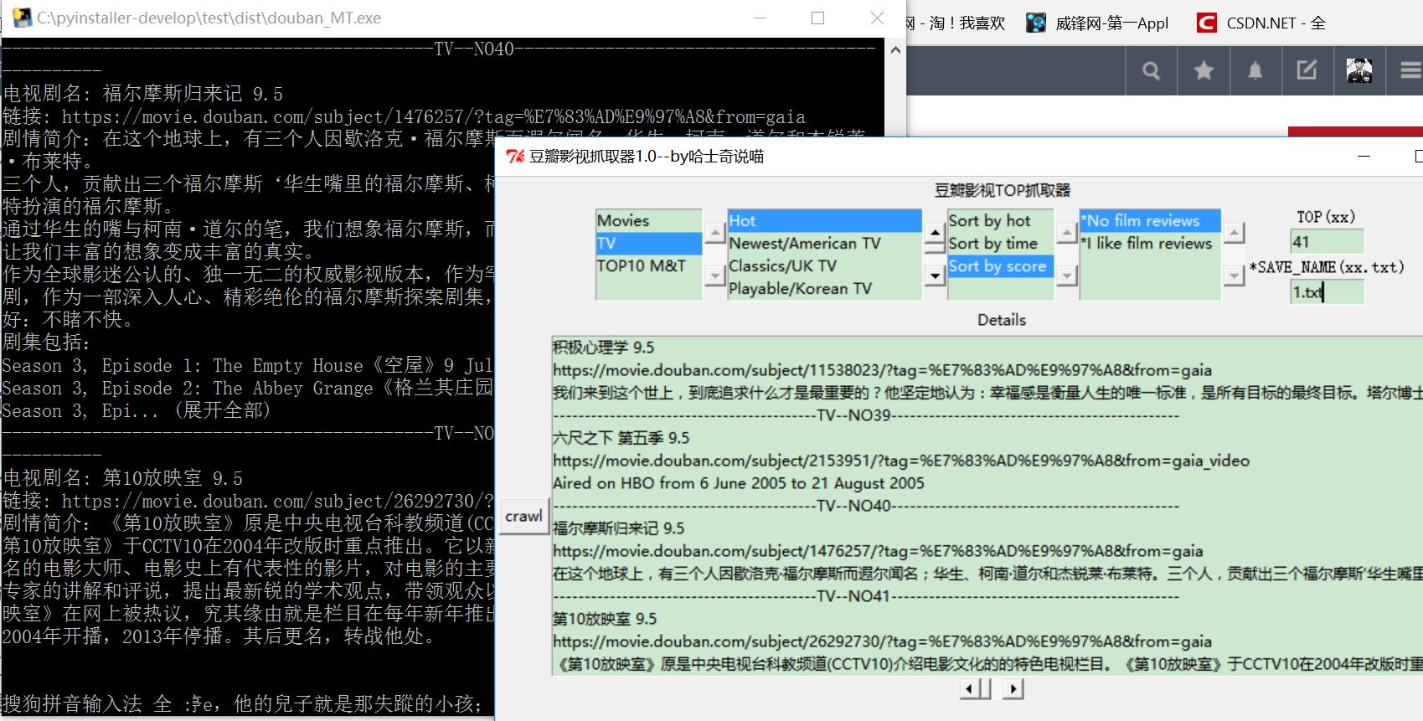Click the TV--NO39 separator line in Details
Screen dimensions: 1423x721
click(866, 415)
